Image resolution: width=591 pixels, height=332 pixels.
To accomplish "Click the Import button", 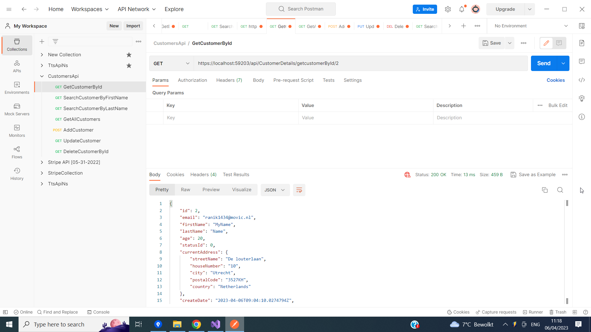I will coord(133,26).
